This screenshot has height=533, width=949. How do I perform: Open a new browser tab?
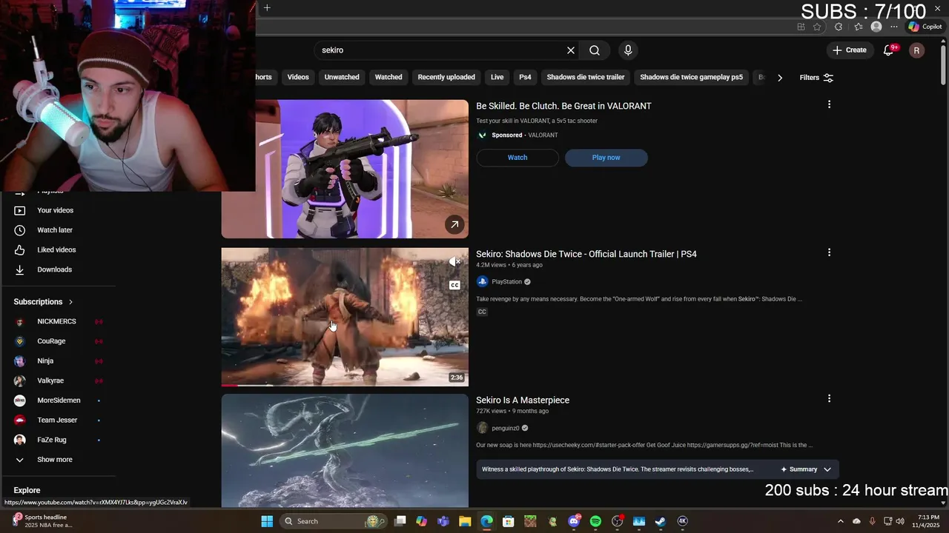coord(267,8)
